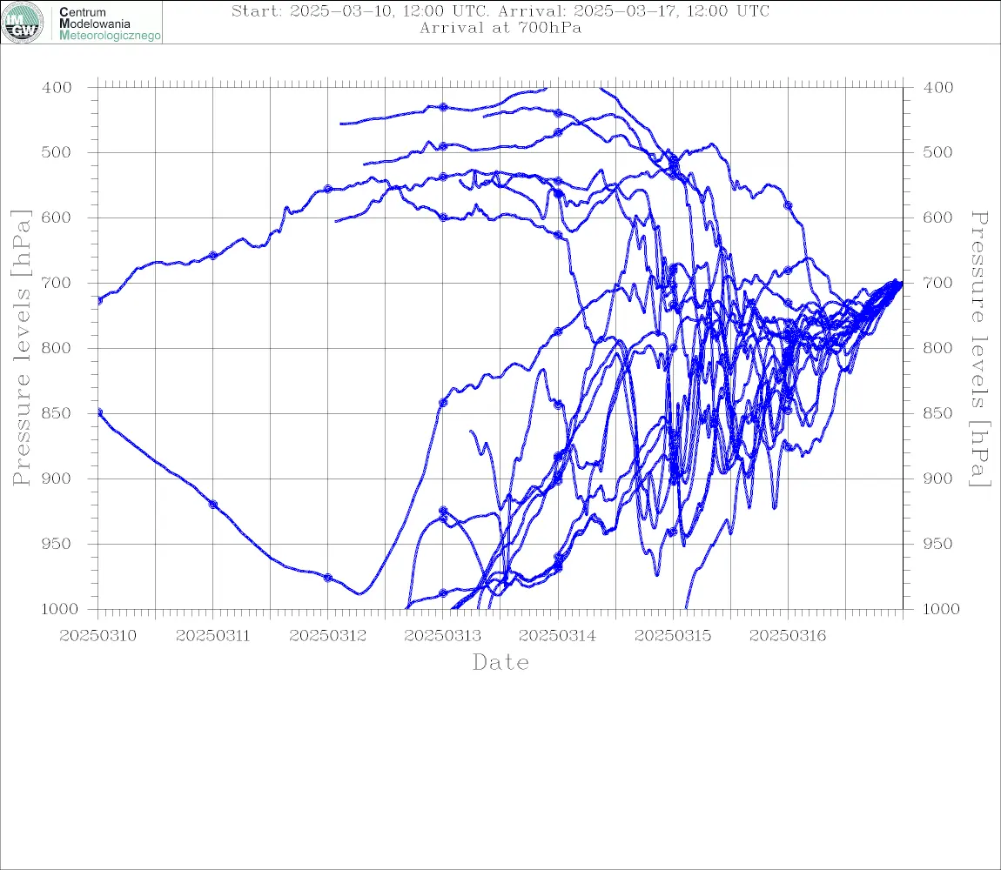Click the right axis 500 label
The height and width of the screenshot is (870, 1001).
pos(938,152)
